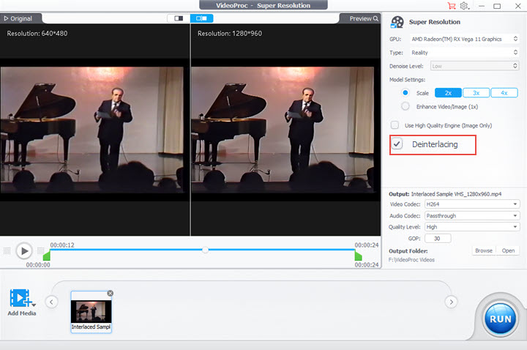Screen dimensions: 527x350
Task: Click the output file name text
Action: point(456,194)
